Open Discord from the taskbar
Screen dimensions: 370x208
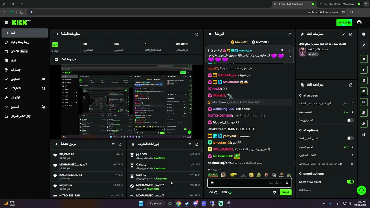pos(195,203)
